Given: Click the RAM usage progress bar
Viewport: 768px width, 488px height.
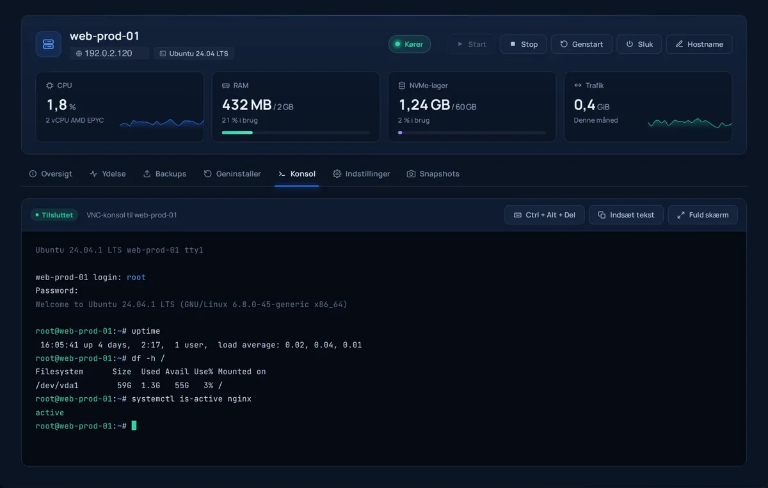Looking at the screenshot, I should pyautogui.click(x=296, y=132).
